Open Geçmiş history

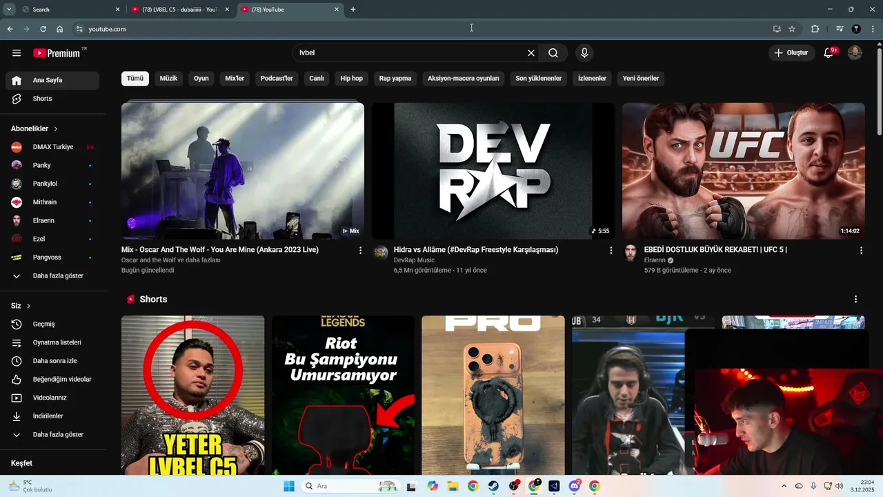pyautogui.click(x=52, y=324)
